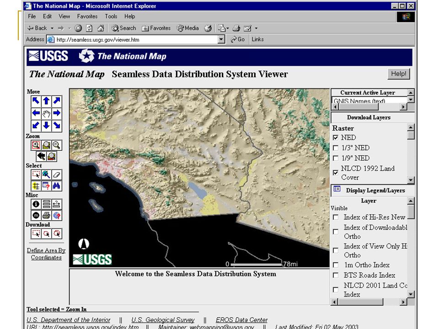This screenshot has width=439, height=329.
Task: Click the query table question mark icon
Action: point(47,186)
